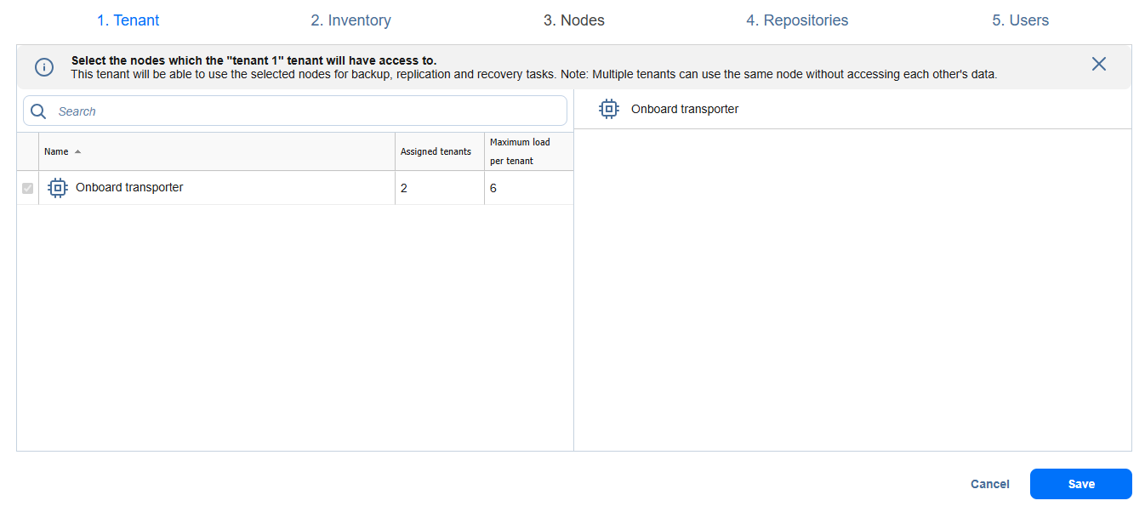Image resolution: width=1145 pixels, height=512 pixels.
Task: Go to the Tenant step tab
Action: (128, 20)
